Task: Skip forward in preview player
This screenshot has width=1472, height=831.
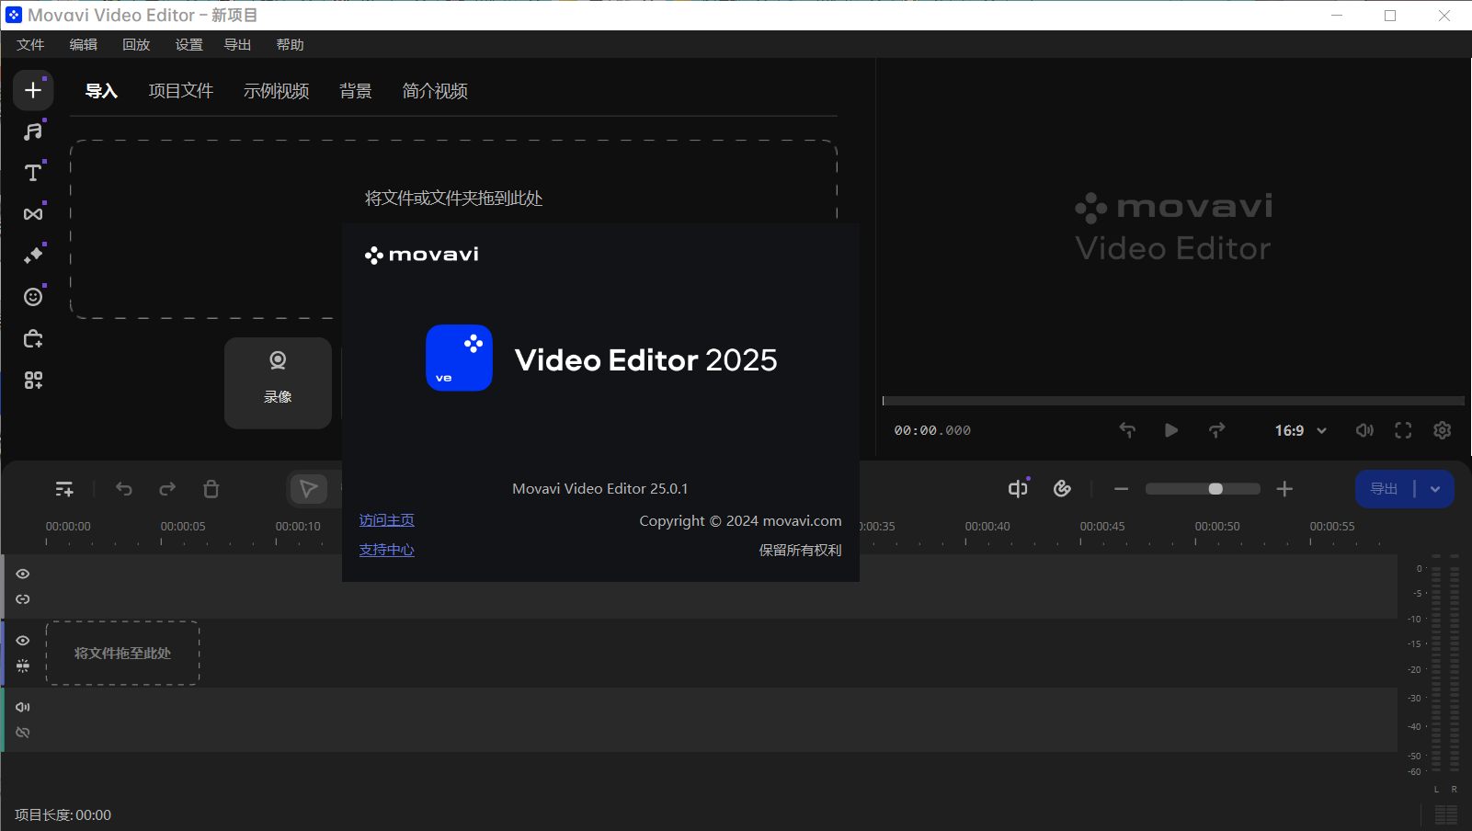Action: pos(1217,430)
